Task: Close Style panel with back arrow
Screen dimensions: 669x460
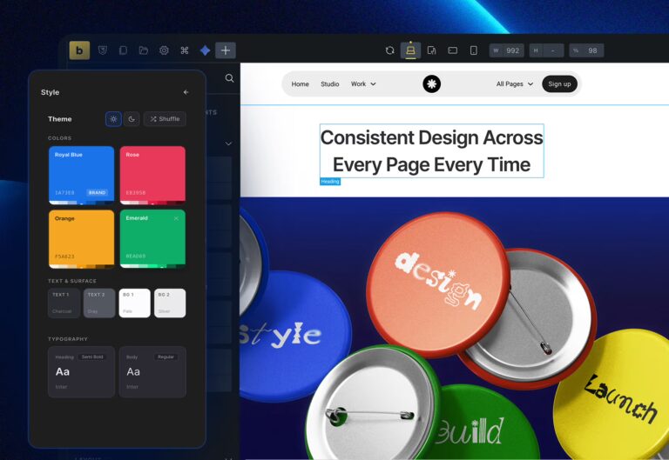Action: click(186, 92)
